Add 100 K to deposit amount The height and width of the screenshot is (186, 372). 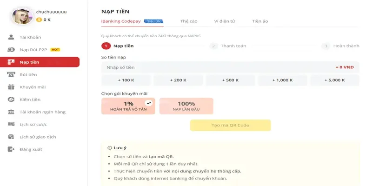[x=126, y=80]
